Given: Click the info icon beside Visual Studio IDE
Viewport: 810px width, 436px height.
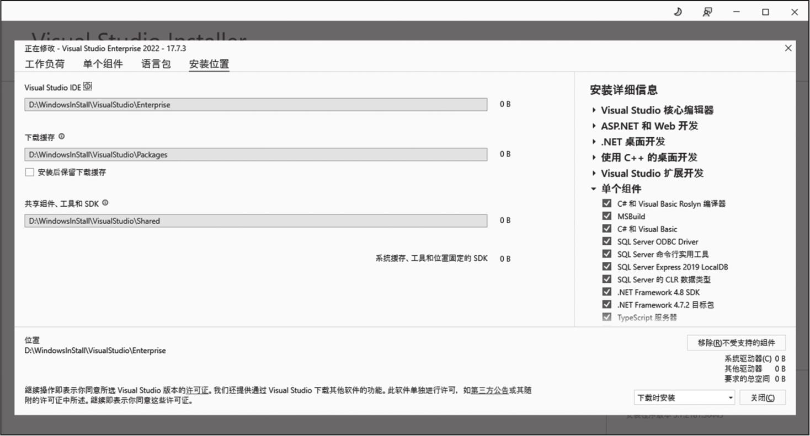Looking at the screenshot, I should [88, 87].
